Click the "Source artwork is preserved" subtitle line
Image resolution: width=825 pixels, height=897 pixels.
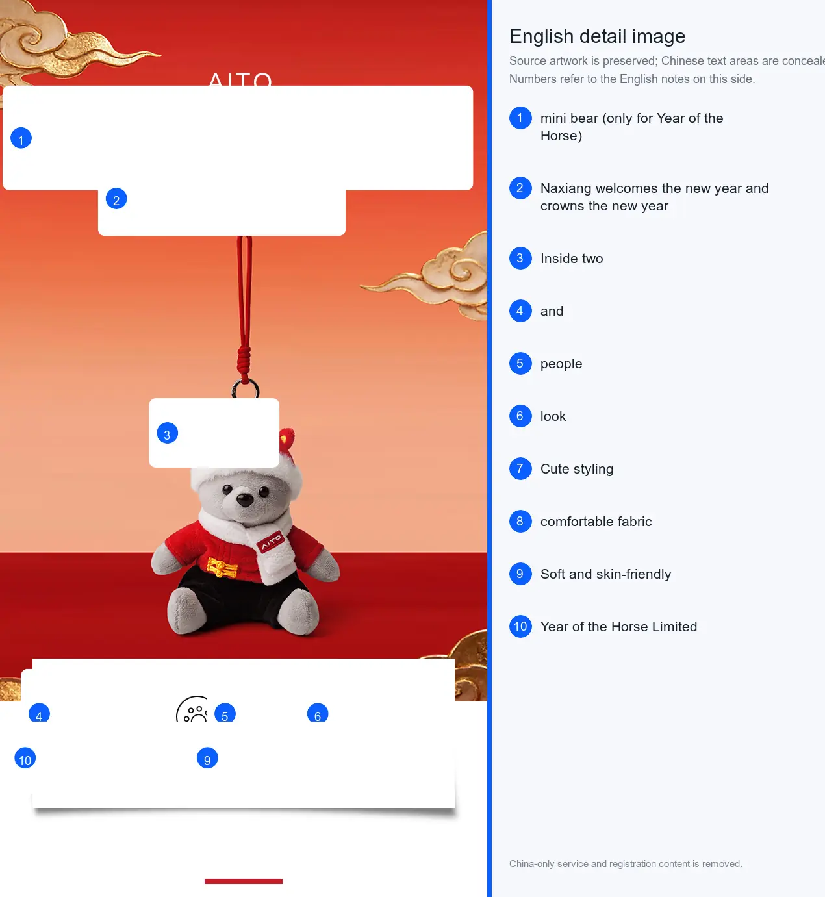point(667,61)
